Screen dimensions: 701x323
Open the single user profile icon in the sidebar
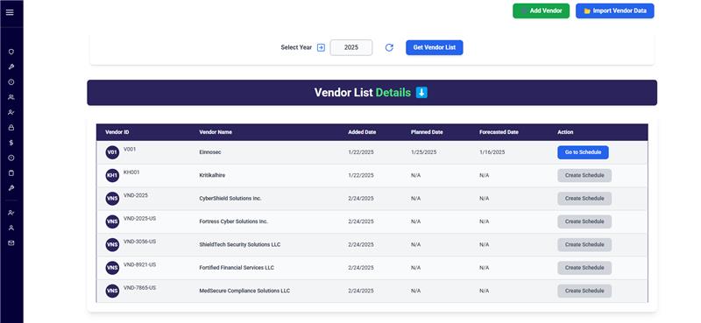tap(11, 228)
